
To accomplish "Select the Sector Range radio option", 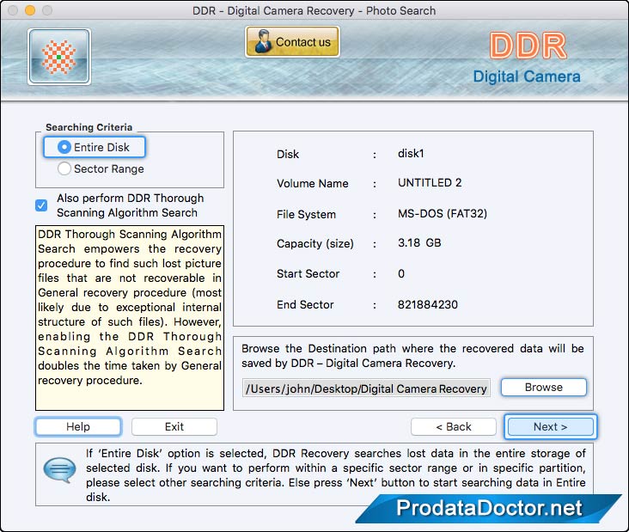I will pyautogui.click(x=101, y=169).
